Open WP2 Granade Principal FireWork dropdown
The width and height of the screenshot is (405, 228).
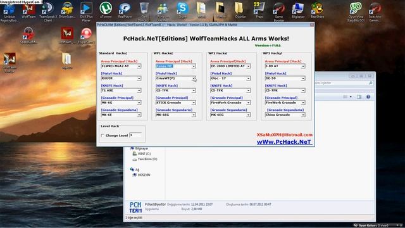(249, 103)
